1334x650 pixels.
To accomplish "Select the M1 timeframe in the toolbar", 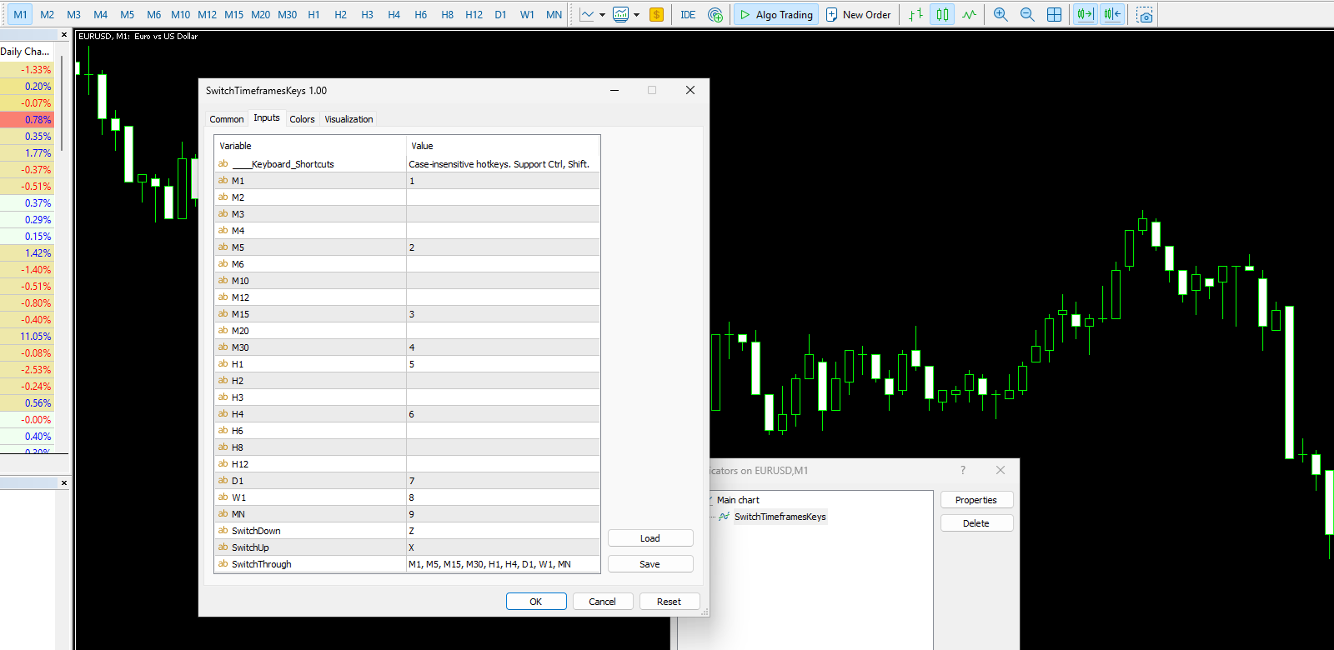I will [20, 14].
